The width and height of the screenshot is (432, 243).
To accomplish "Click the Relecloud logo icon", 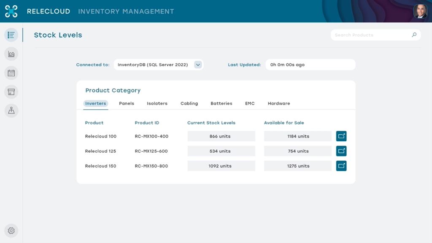I will (x=11, y=11).
